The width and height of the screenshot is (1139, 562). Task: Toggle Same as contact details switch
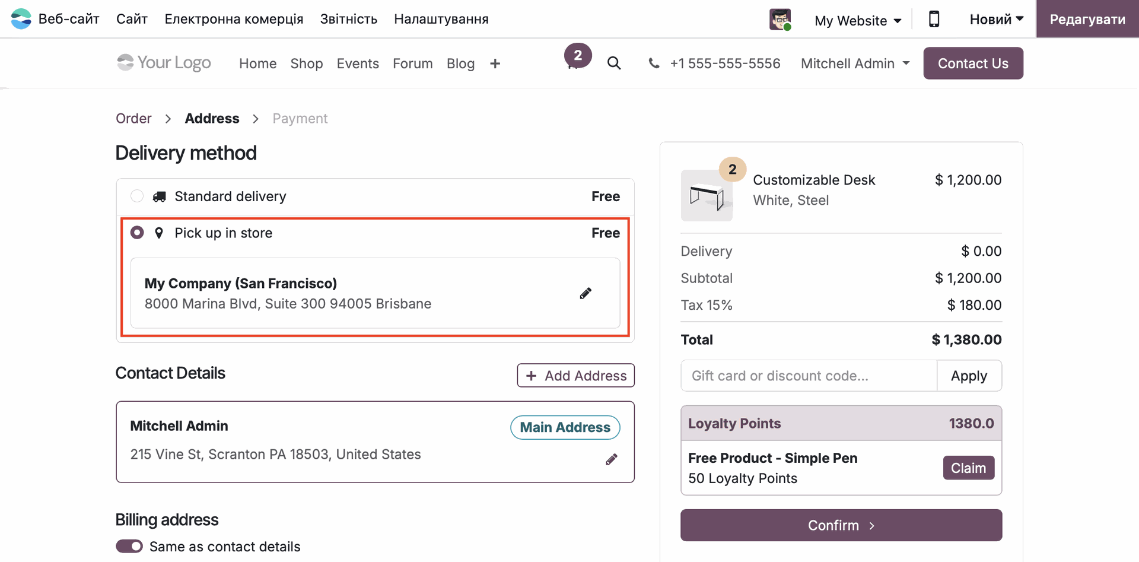[x=129, y=546]
